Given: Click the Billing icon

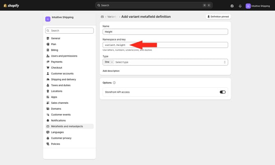Looking at the screenshot, I should 48,50.
